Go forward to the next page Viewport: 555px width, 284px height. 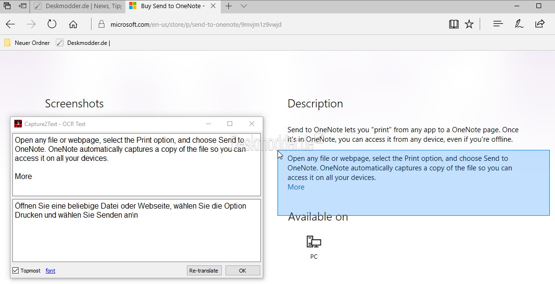[x=31, y=24]
